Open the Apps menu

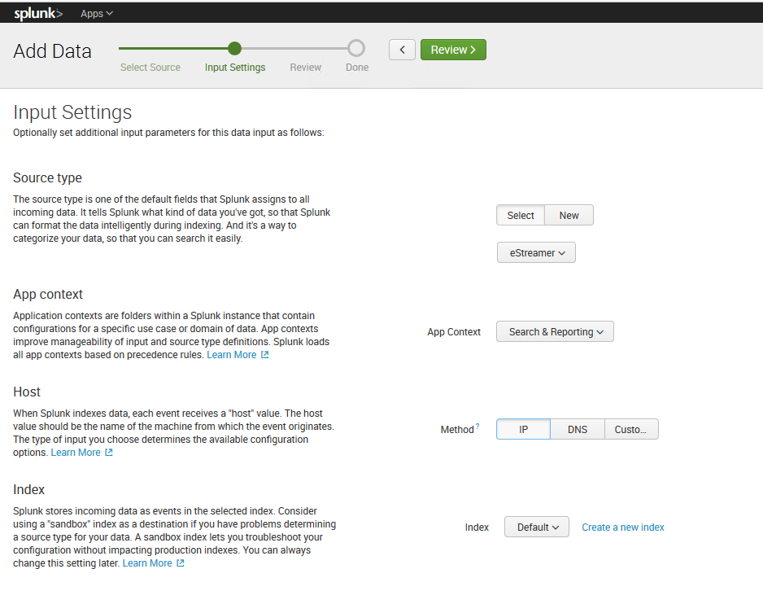tap(96, 14)
